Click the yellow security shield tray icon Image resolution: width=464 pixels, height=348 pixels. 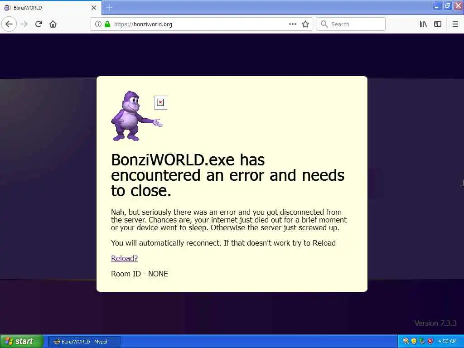[x=414, y=341]
